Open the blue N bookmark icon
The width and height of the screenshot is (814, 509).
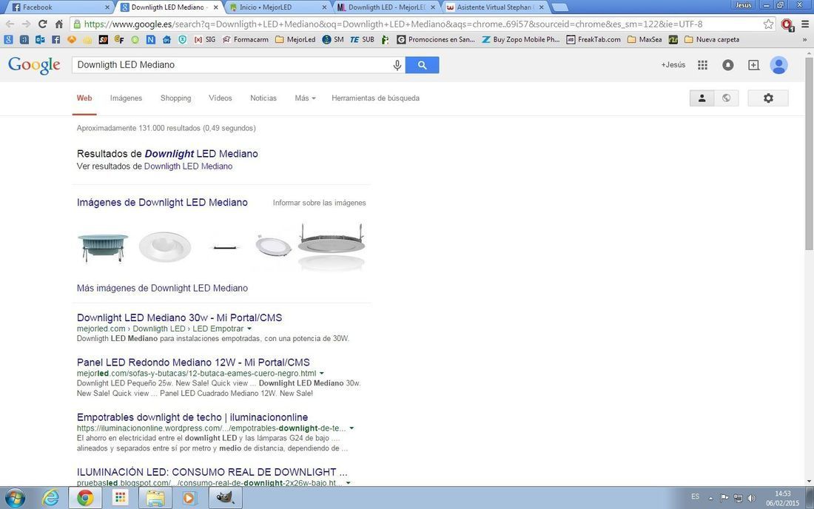[x=150, y=39]
